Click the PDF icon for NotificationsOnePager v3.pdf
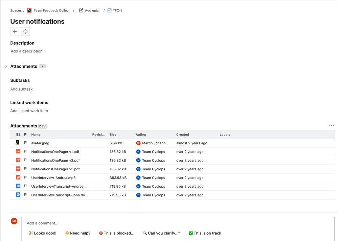Screen dimensions: 338x241 pyautogui.click(x=18, y=168)
